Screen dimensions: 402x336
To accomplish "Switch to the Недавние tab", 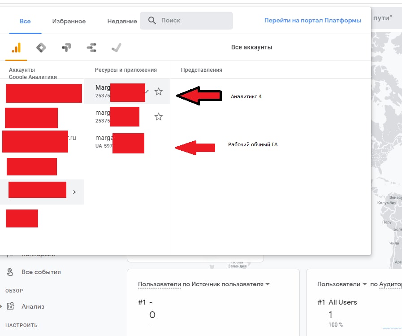I will pos(122,21).
